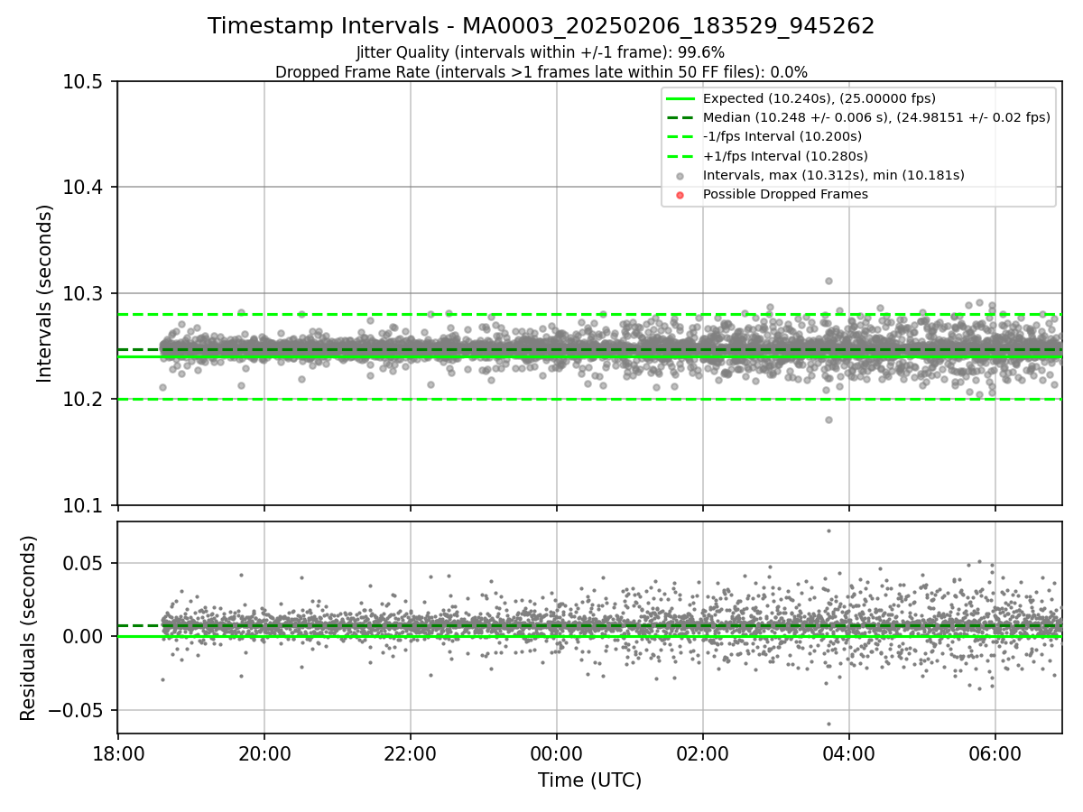Click the Dropped Frame Rate 0.0% subtitle line
This screenshot has height=812, width=1083.
point(541,71)
